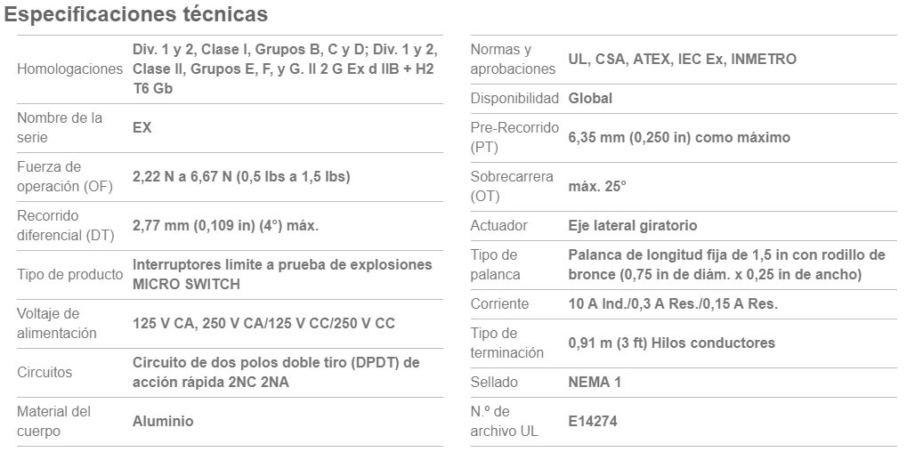Select the Circuitos row label
Image resolution: width=907 pixels, height=452 pixels.
[45, 372]
